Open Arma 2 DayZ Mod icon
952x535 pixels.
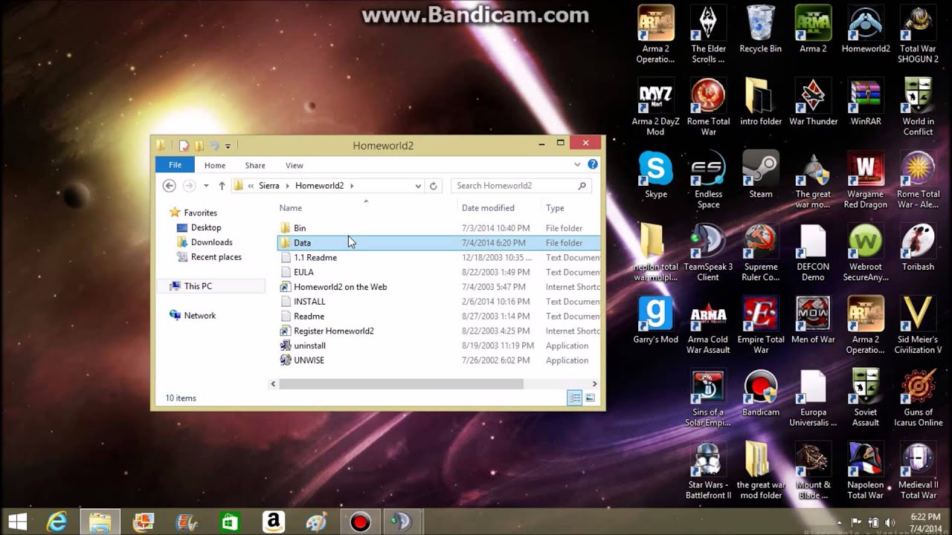[656, 108]
